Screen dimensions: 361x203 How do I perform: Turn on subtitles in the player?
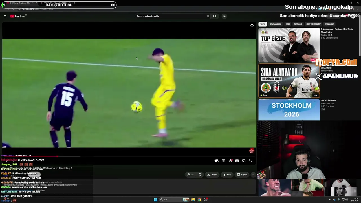coord(223,161)
